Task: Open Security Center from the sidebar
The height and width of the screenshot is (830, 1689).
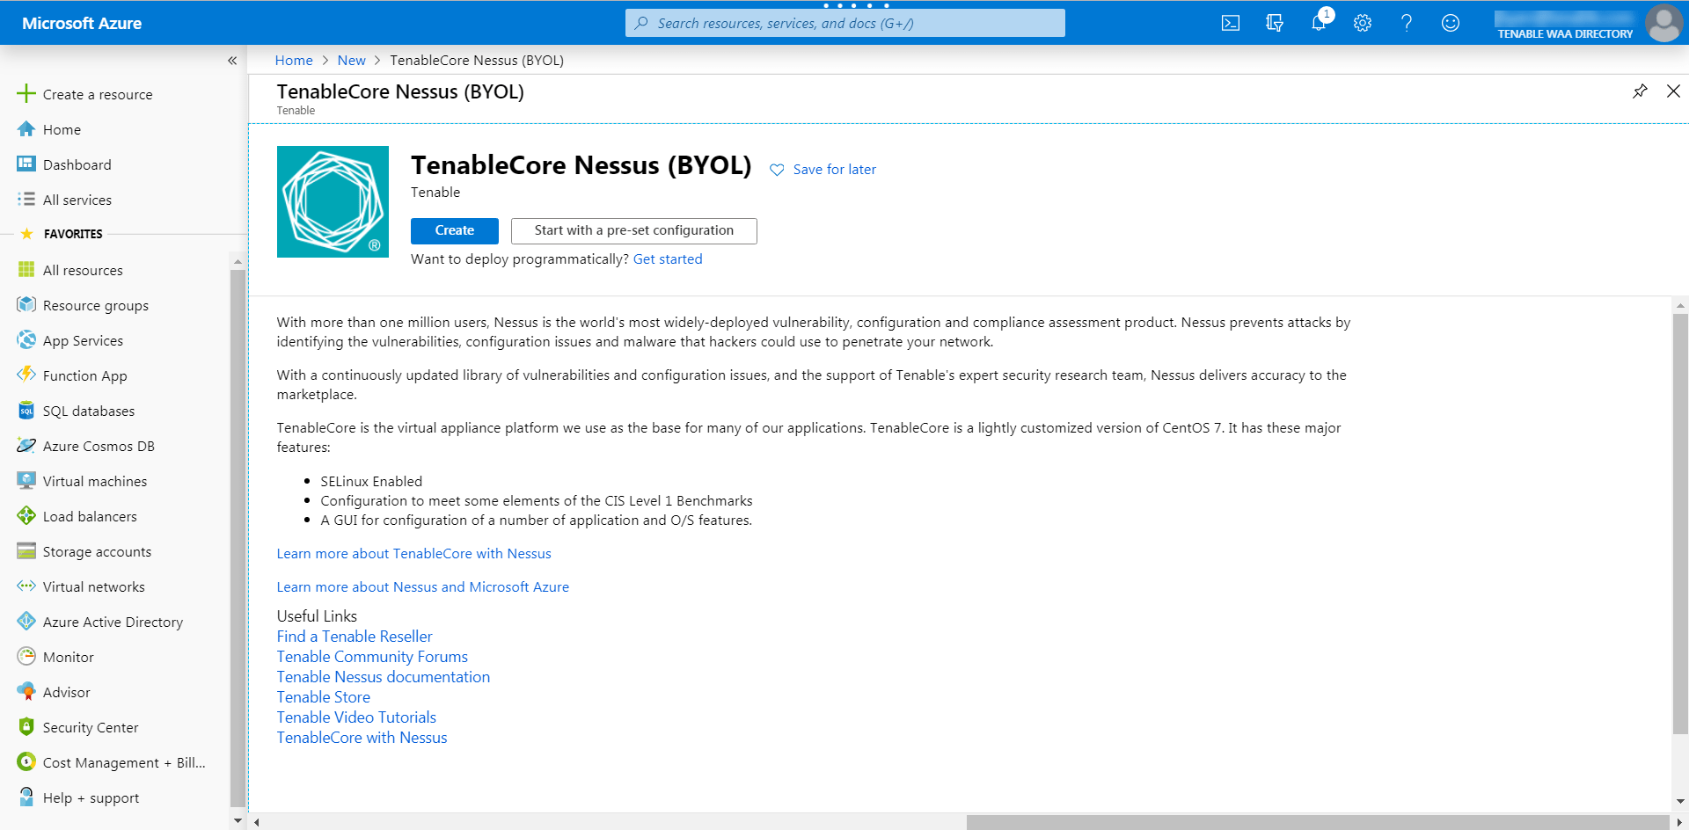Action: click(x=91, y=727)
